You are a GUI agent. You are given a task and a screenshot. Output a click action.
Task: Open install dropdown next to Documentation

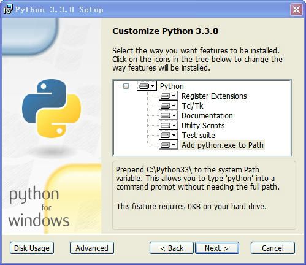pos(169,115)
